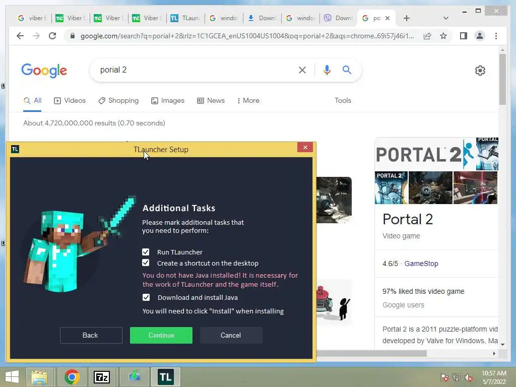Open File Explorer from taskbar
The image size is (516, 387).
(x=39, y=377)
